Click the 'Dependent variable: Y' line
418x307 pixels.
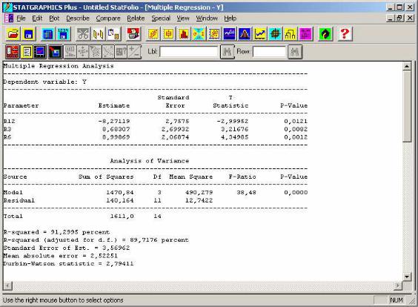[x=44, y=82]
